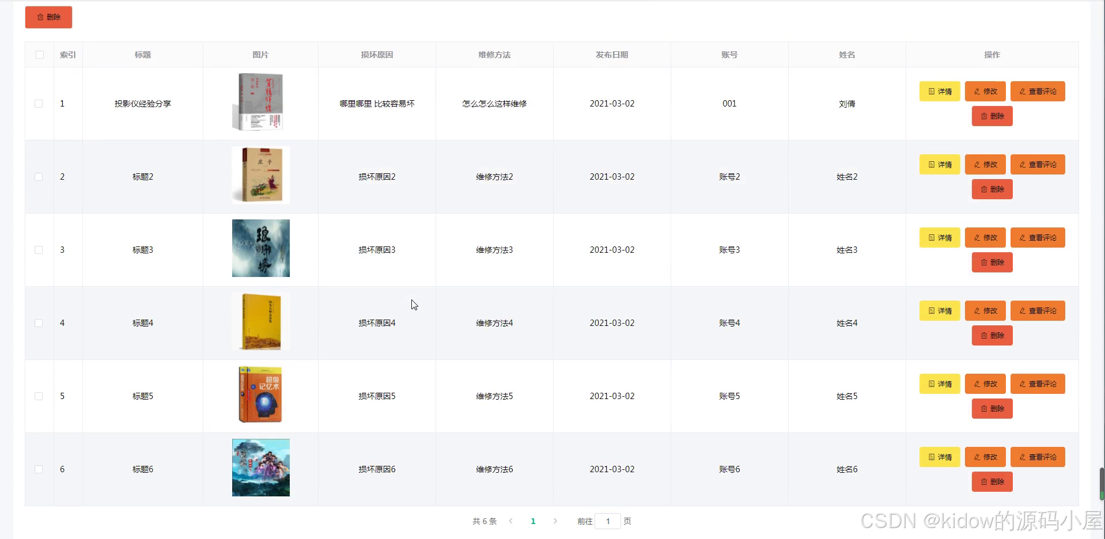1105x539 pixels.
Task: Click 修改 for 标题2 row
Action: pos(985,164)
